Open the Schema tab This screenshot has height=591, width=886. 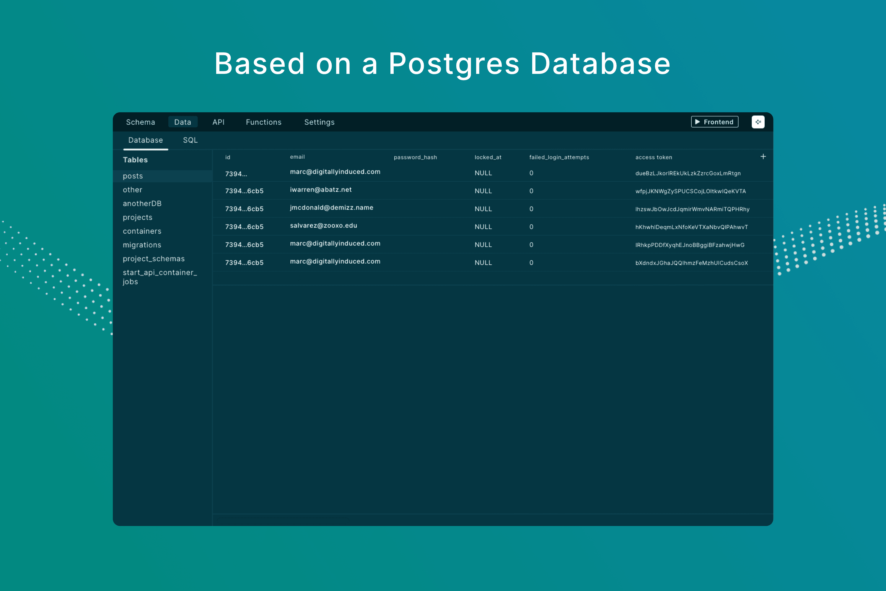(x=141, y=122)
